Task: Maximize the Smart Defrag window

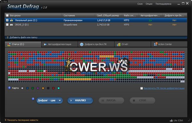Action: (183, 4)
